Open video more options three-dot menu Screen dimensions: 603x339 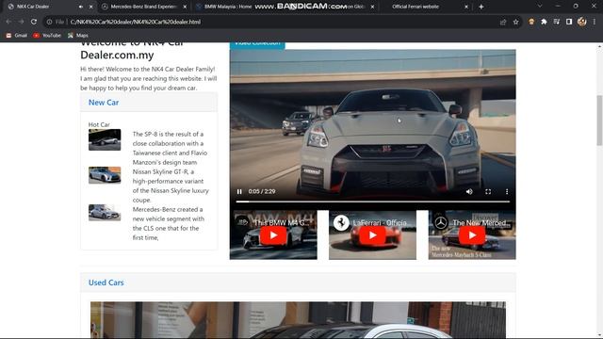coord(507,191)
